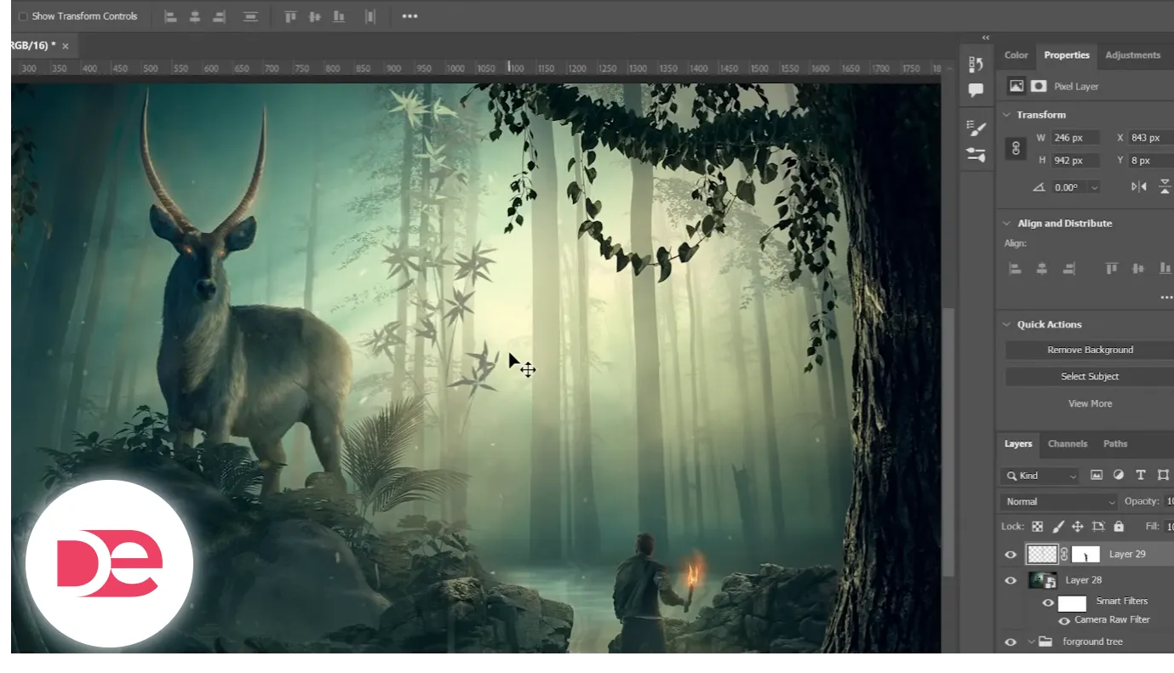Toggle Smart Filters visibility eye
This screenshot has width=1174, height=673.
(1048, 603)
